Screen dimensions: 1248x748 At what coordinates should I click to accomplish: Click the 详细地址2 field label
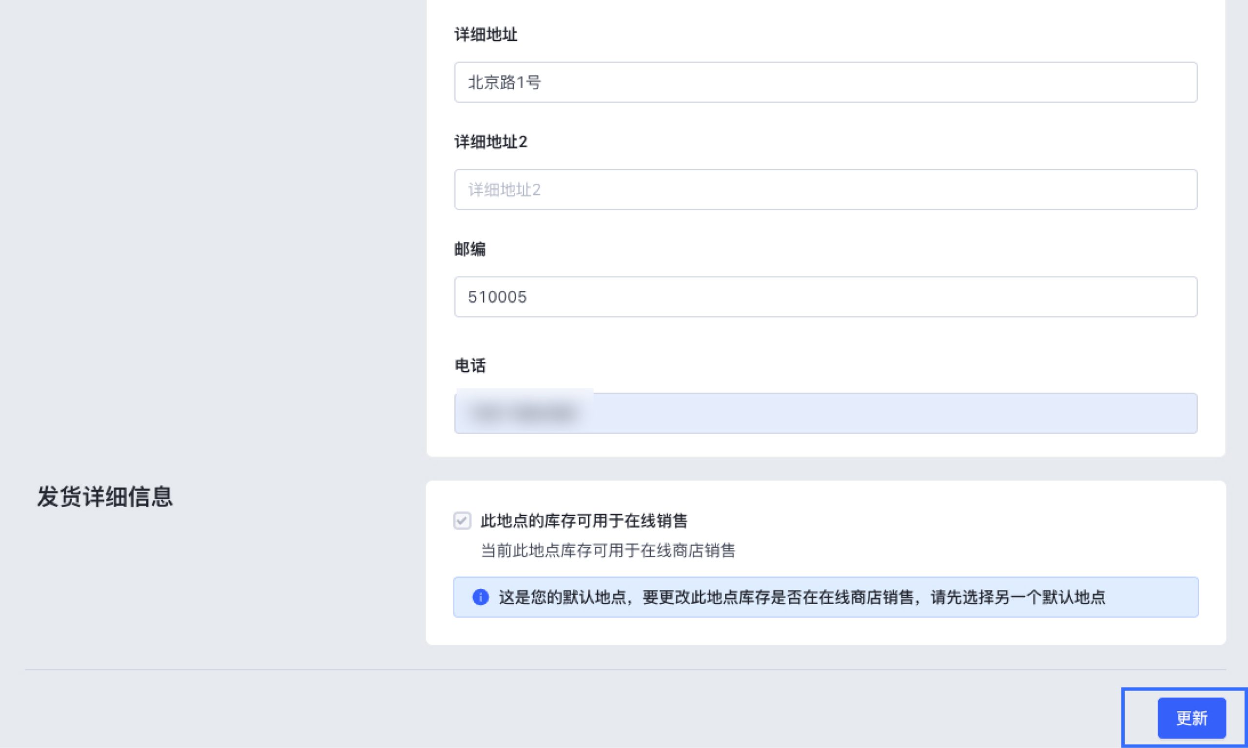(x=491, y=142)
